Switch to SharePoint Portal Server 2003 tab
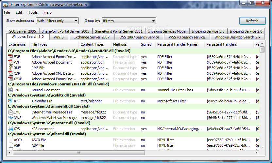The height and width of the screenshot is (163, 272). [x=65, y=31]
